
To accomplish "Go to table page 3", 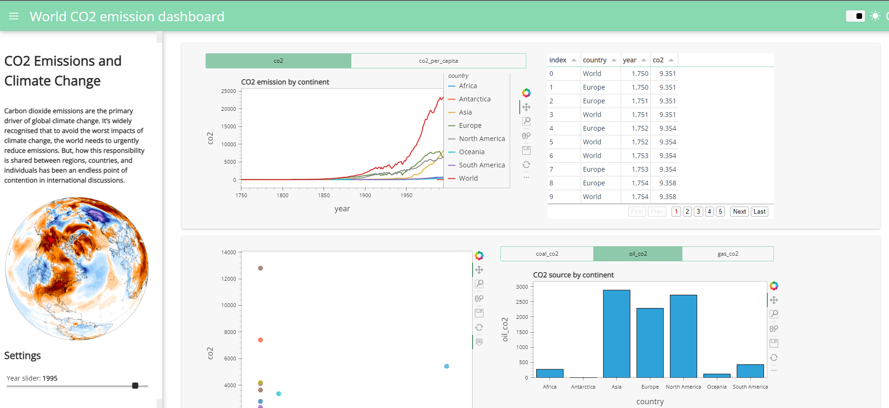I will (x=698, y=211).
